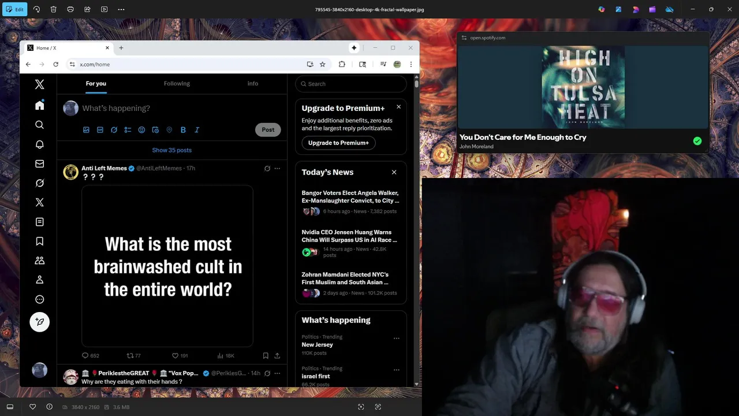739x416 pixels.
Task: Open Lists icon in X sidebar
Action: click(x=39, y=222)
